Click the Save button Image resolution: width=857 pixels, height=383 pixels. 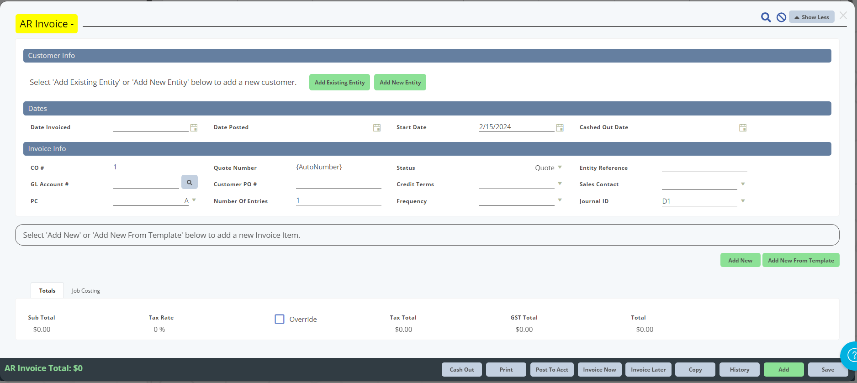[828, 370]
